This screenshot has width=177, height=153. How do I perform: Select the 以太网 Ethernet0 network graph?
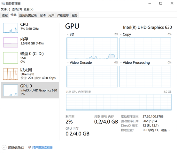pos(11,74)
